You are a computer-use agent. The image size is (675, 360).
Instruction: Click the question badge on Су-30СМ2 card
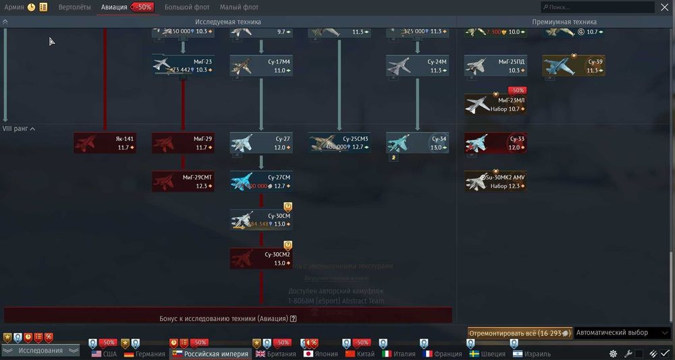pyautogui.click(x=288, y=245)
